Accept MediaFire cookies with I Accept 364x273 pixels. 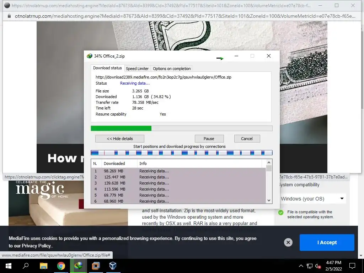[327, 242]
